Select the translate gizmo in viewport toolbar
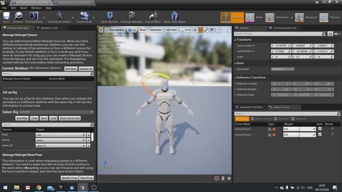Image resolution: width=342 pixels, height=192 pixels. 195,30
